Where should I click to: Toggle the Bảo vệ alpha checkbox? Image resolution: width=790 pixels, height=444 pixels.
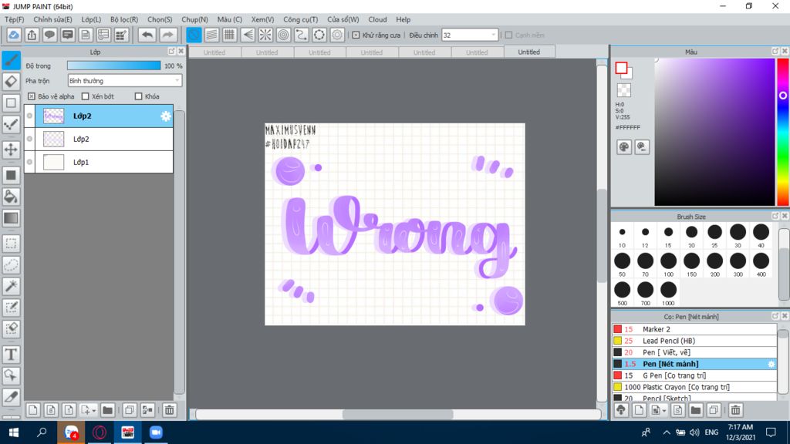tap(31, 96)
